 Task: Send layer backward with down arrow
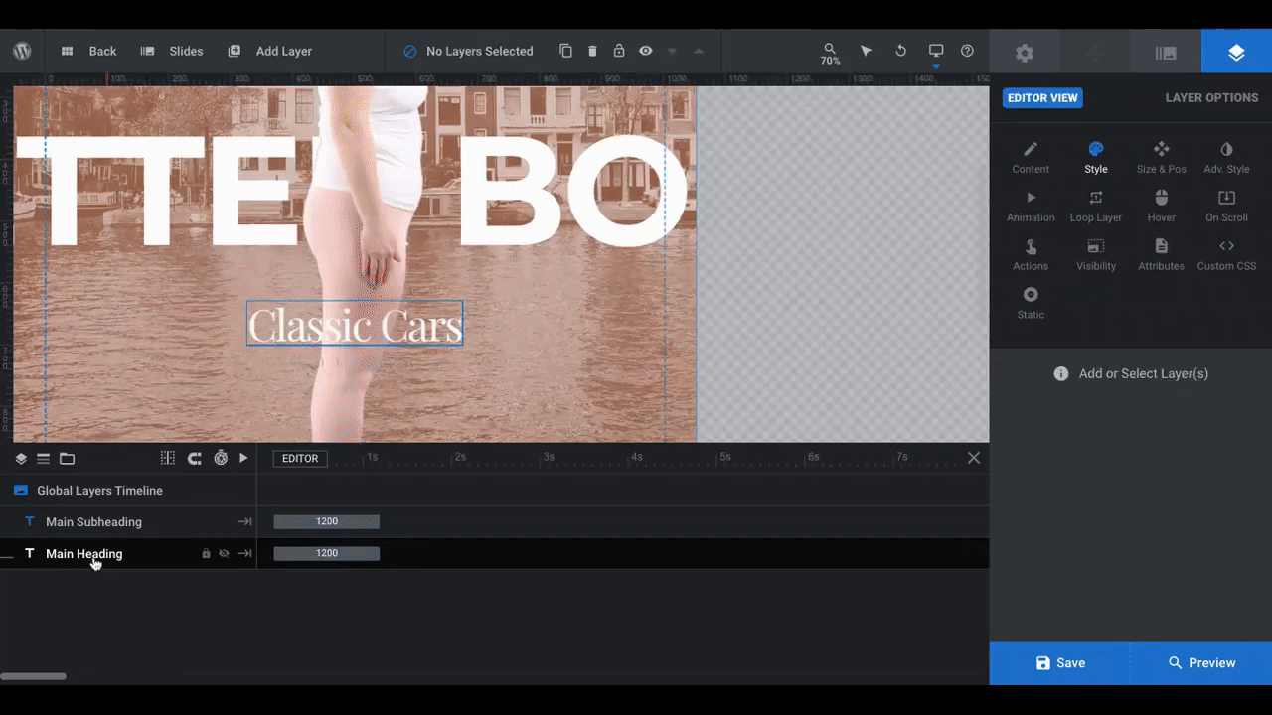(x=672, y=51)
